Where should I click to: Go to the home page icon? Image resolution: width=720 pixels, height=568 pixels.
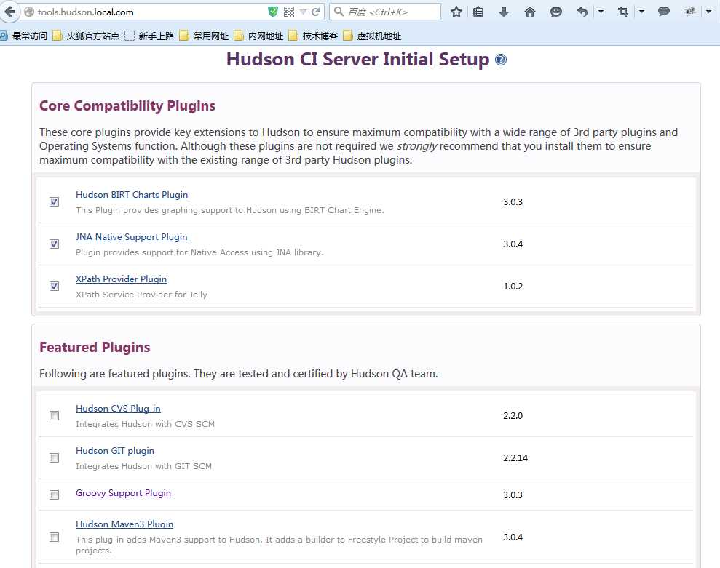(x=530, y=12)
